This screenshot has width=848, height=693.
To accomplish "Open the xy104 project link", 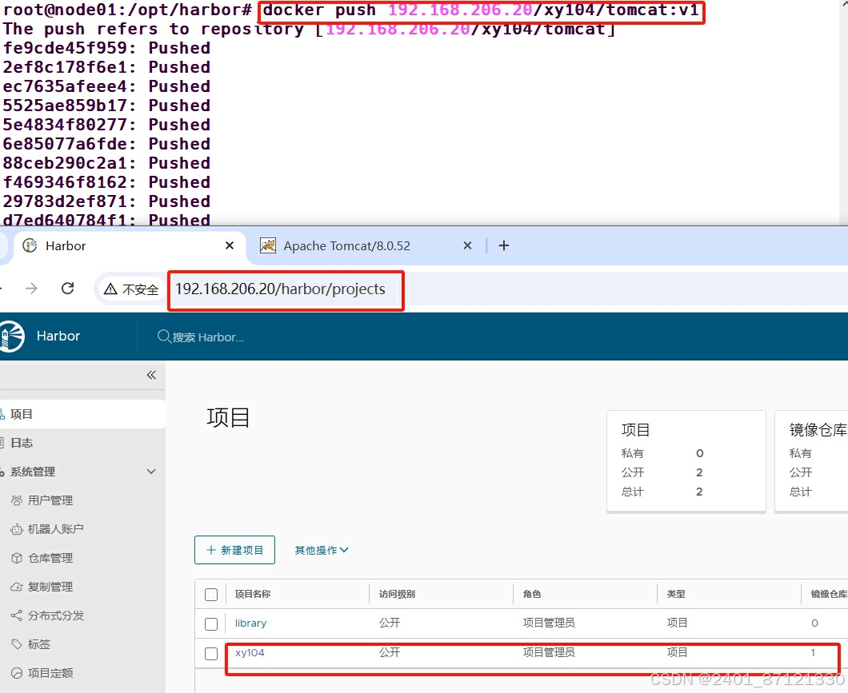I will pyautogui.click(x=250, y=652).
